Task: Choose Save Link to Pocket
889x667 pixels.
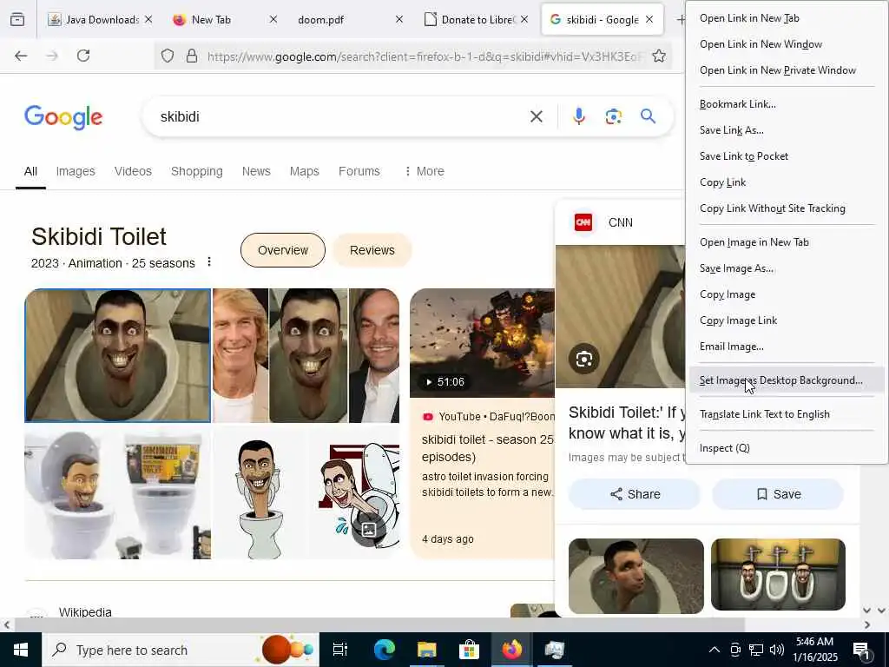Action: tap(786, 156)
